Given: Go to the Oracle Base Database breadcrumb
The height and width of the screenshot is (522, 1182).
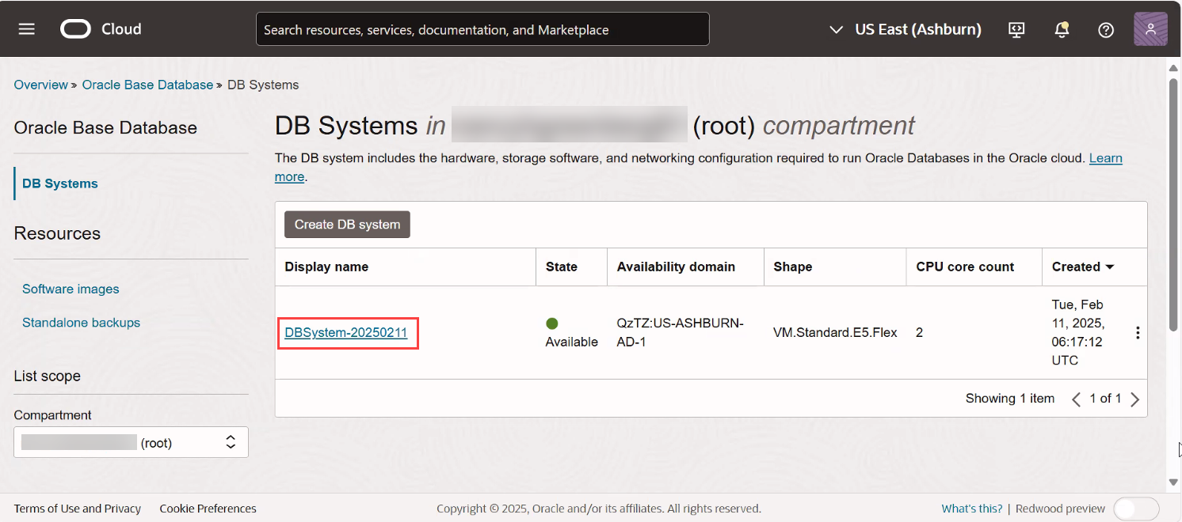Looking at the screenshot, I should [147, 85].
